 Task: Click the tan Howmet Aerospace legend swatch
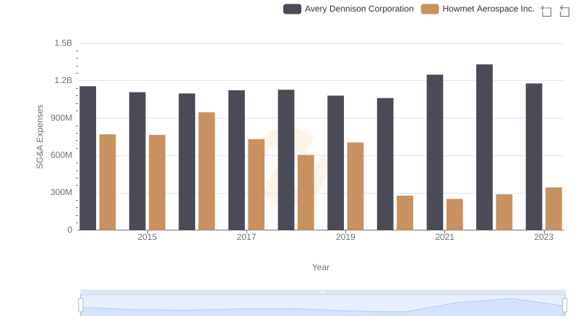pos(430,9)
